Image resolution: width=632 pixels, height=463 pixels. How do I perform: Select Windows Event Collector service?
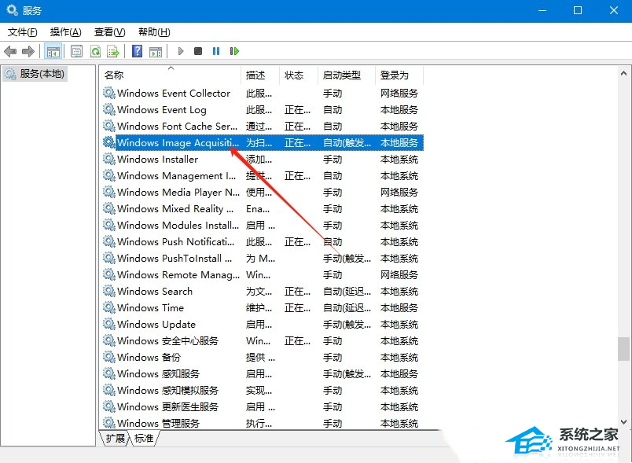[263, 93]
